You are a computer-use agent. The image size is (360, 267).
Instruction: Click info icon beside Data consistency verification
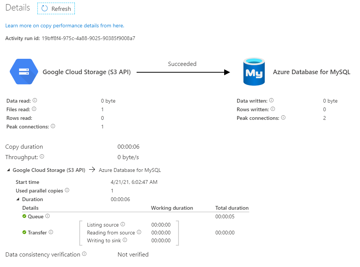(84, 254)
